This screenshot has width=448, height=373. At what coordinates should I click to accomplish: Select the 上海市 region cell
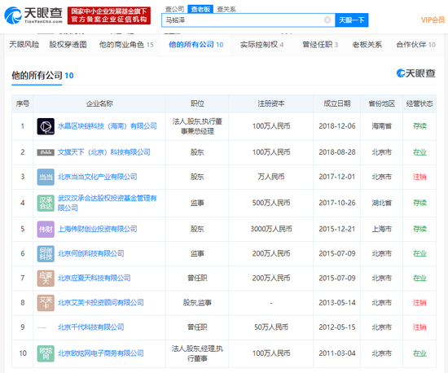[382, 229]
